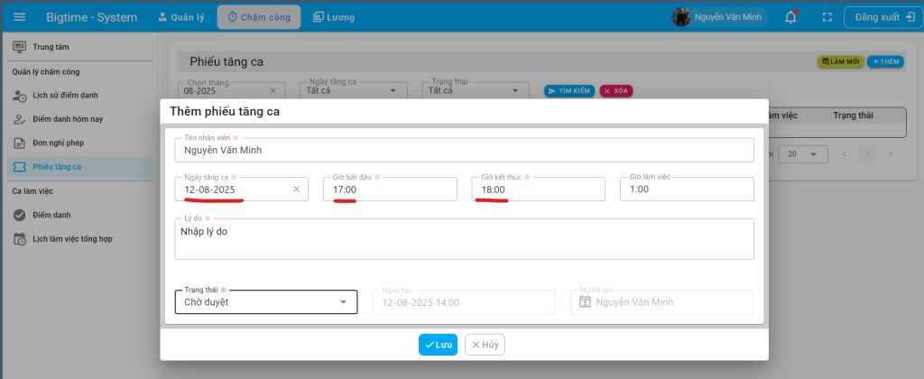Image resolution: width=924 pixels, height=379 pixels.
Task: Switch to the Lương tab
Action: point(334,17)
